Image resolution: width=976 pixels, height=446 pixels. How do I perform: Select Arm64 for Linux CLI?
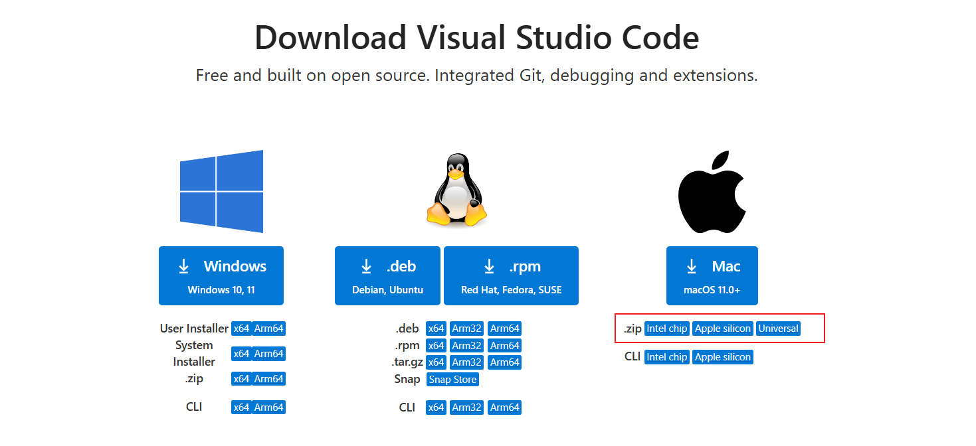pyautogui.click(x=504, y=408)
